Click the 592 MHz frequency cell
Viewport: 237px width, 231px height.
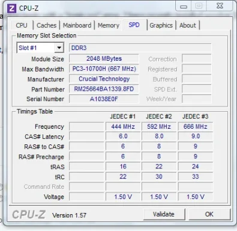tap(159, 126)
